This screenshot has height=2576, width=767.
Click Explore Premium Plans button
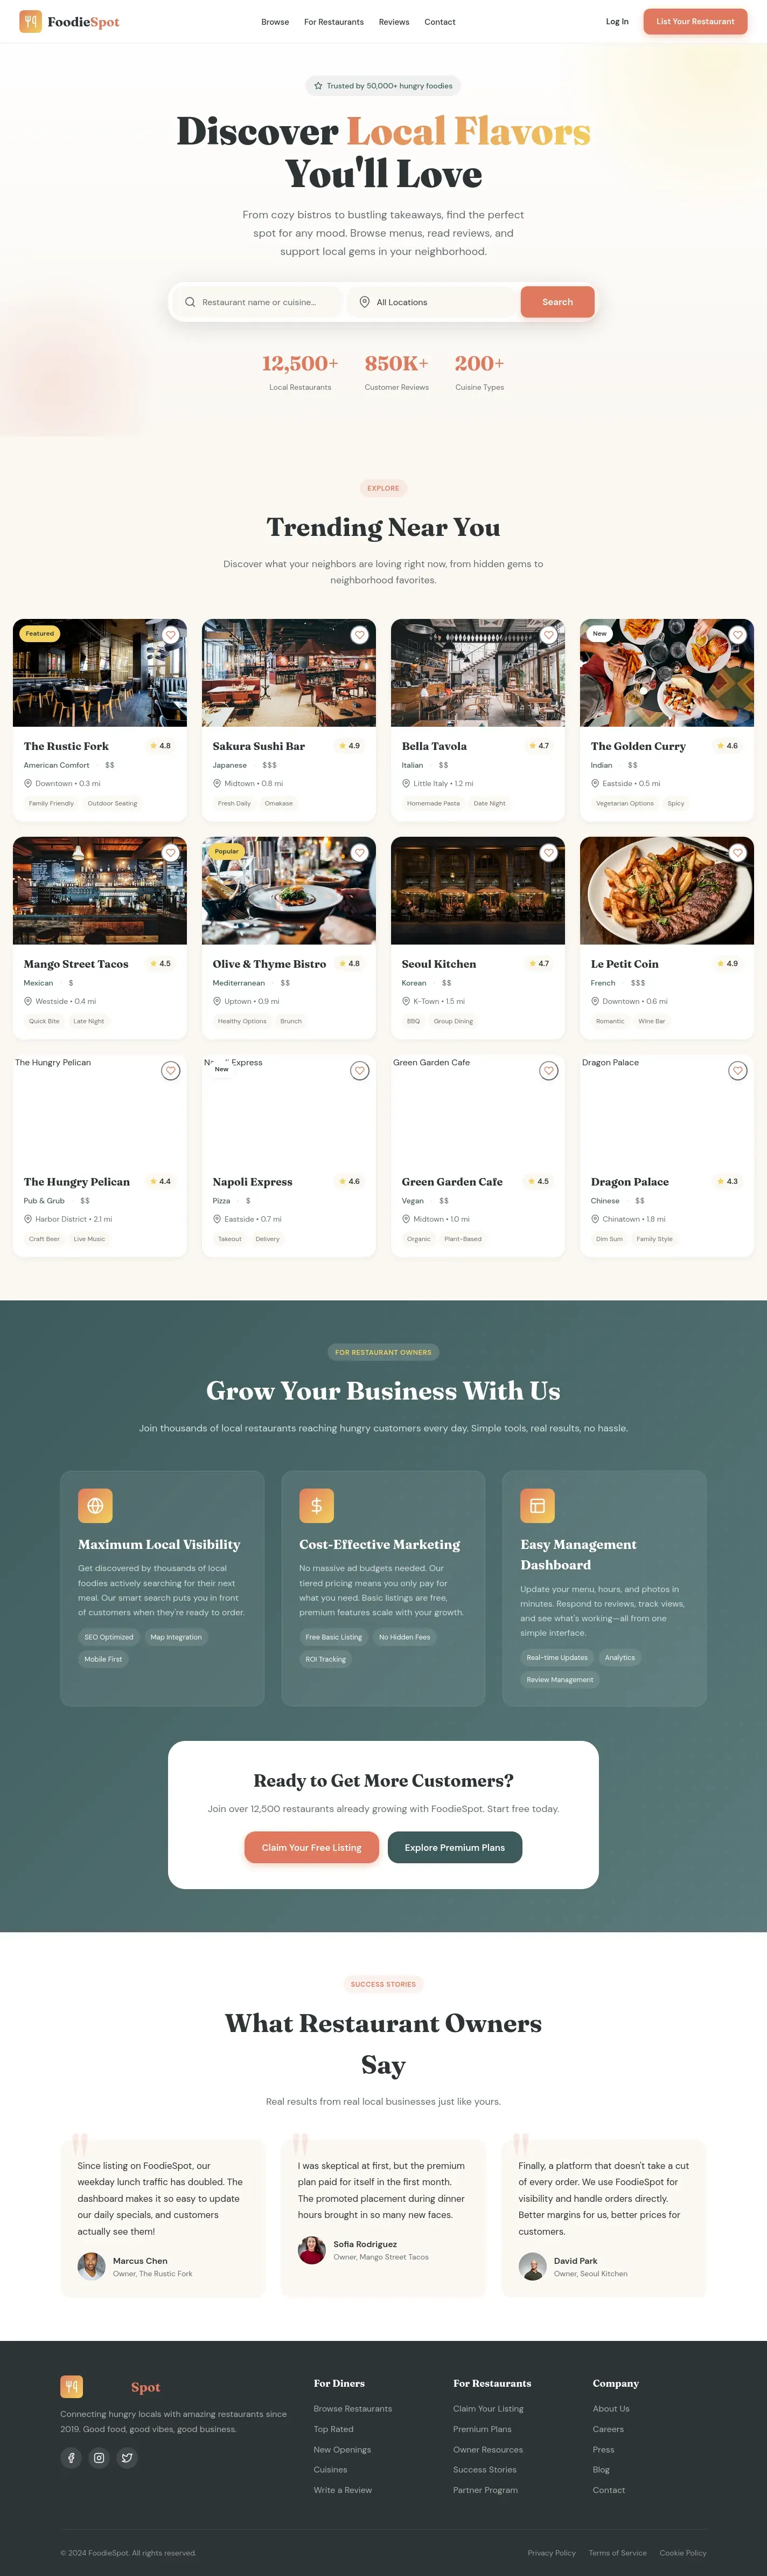pyautogui.click(x=455, y=1847)
